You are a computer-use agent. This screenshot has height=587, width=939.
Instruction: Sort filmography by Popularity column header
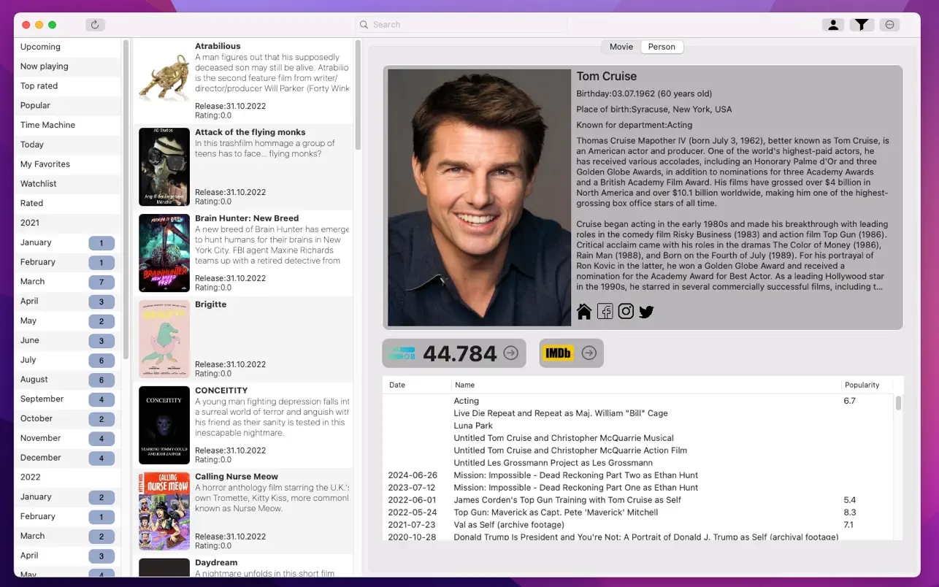pos(862,385)
